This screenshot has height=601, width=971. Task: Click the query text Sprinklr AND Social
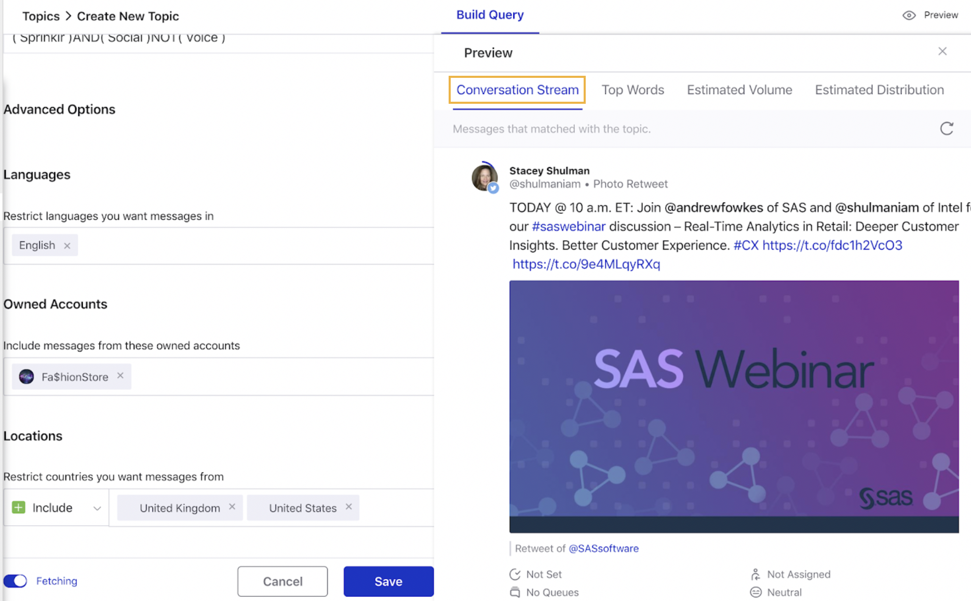pyautogui.click(x=119, y=38)
